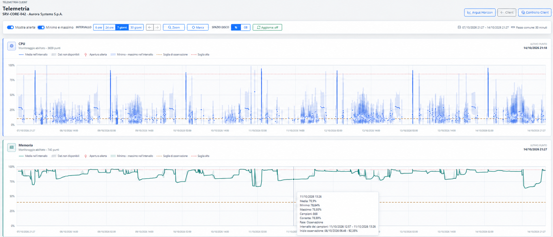The width and height of the screenshot is (553, 237).
Task: Toggle the Aggiorna: off auto-refresh button
Action: tap(267, 27)
